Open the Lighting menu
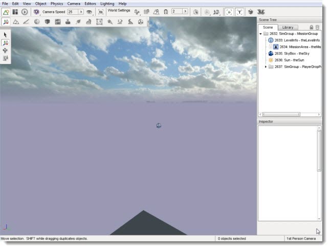The height and width of the screenshot is (249, 330). point(107,4)
